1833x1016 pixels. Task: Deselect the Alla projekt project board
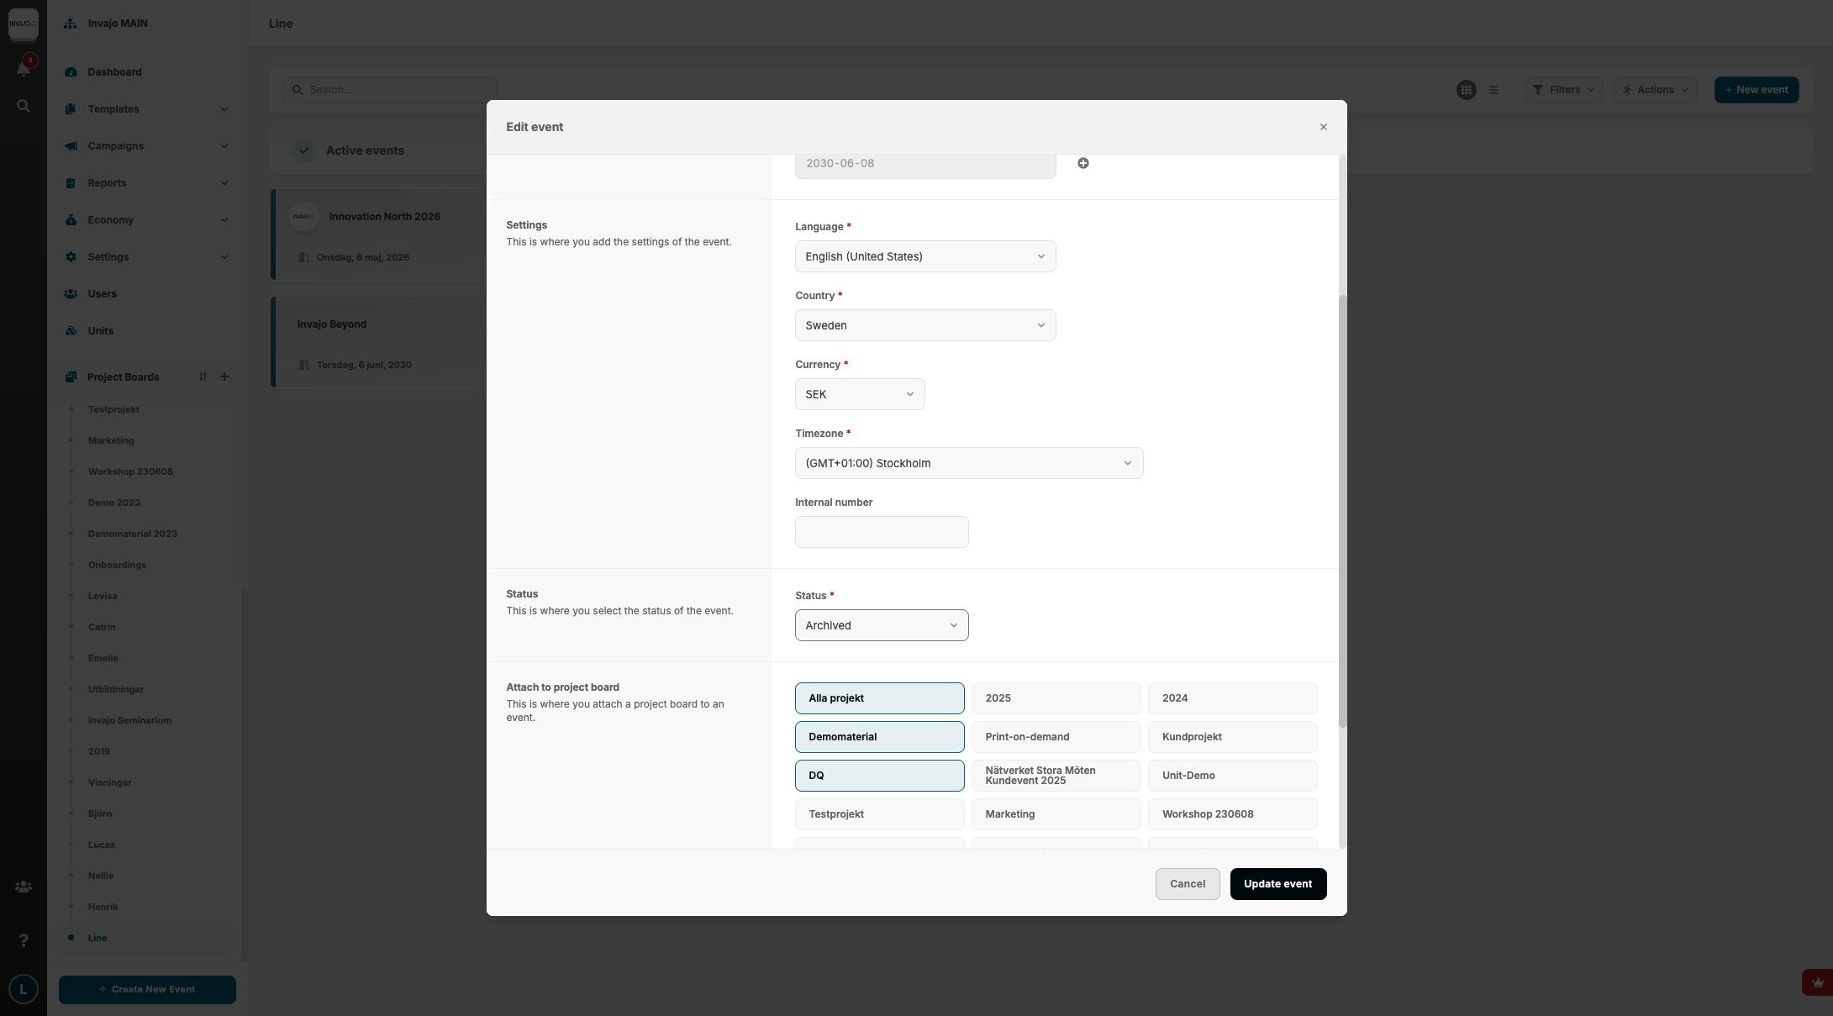pos(879,698)
